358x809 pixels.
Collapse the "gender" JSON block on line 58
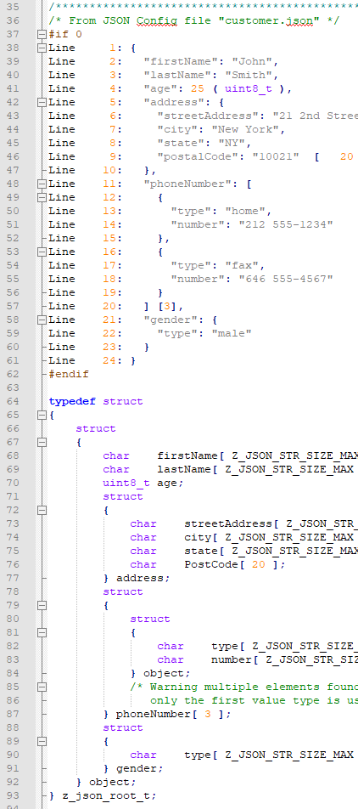[x=42, y=320]
